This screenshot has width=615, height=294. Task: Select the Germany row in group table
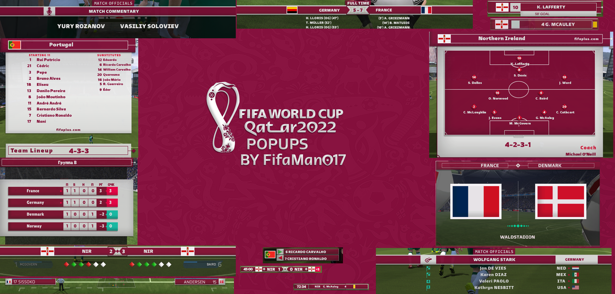pyautogui.click(x=63, y=203)
